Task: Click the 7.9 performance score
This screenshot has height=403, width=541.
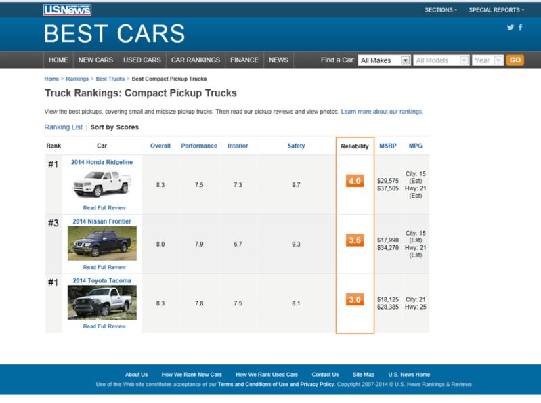Action: coord(199,245)
